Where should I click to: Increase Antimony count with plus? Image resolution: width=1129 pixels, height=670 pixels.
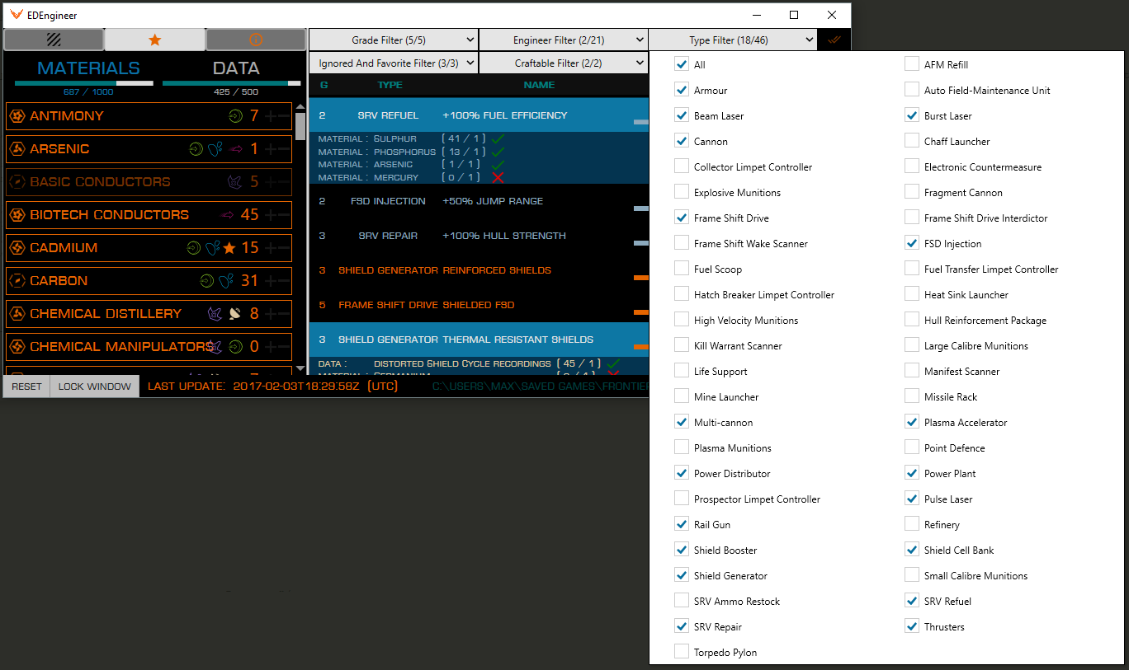pyautogui.click(x=270, y=116)
